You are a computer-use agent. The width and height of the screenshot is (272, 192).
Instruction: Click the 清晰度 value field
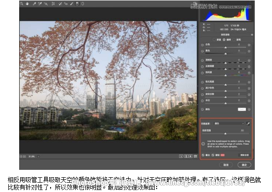click(x=239, y=60)
